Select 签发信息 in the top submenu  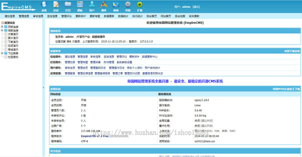52,16
